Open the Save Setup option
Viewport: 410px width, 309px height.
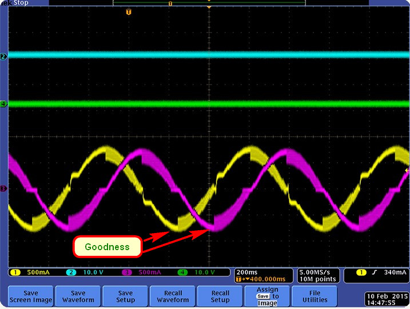125,296
